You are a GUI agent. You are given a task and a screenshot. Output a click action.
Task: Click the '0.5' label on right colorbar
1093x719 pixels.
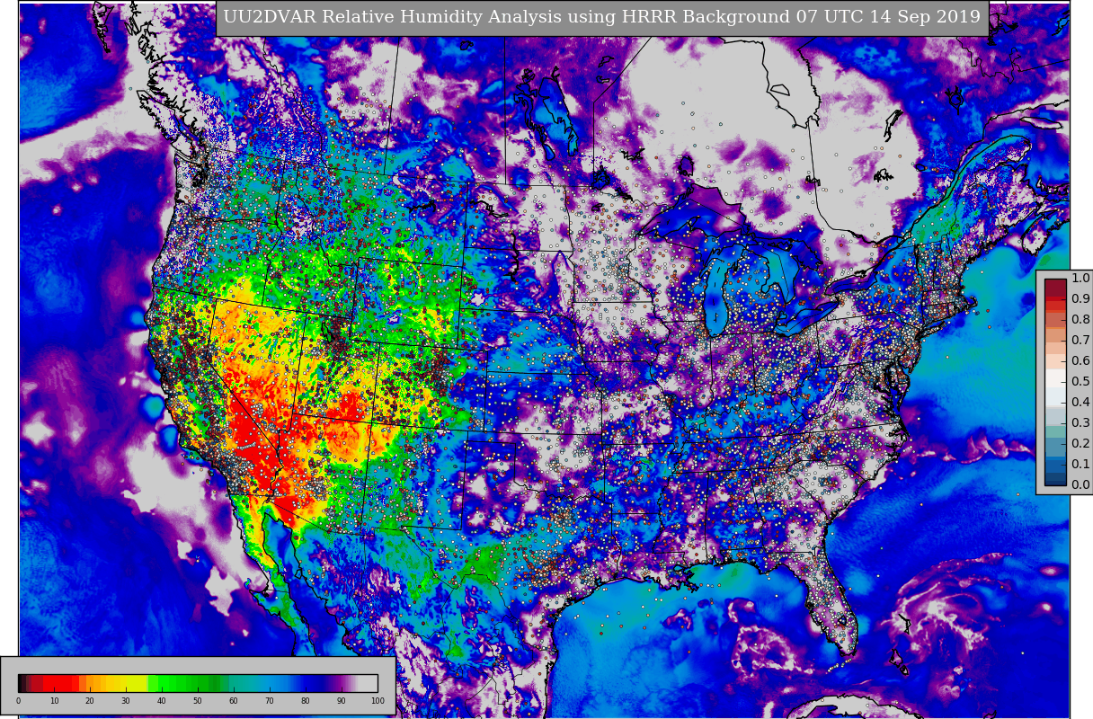pos(1080,382)
